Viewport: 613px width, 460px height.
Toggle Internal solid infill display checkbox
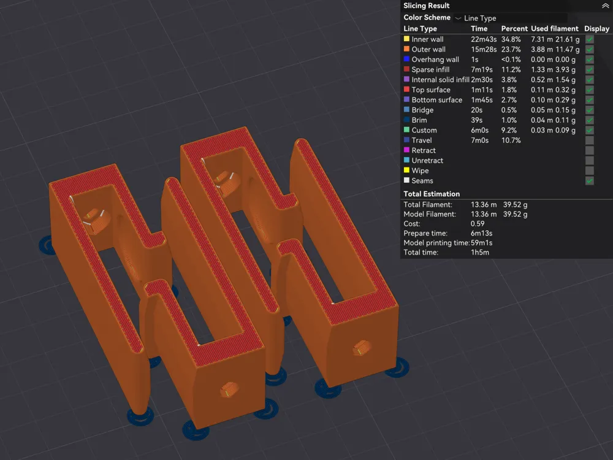[590, 80]
